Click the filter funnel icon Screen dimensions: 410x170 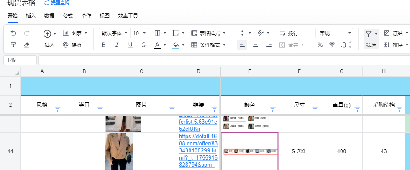[368, 33]
